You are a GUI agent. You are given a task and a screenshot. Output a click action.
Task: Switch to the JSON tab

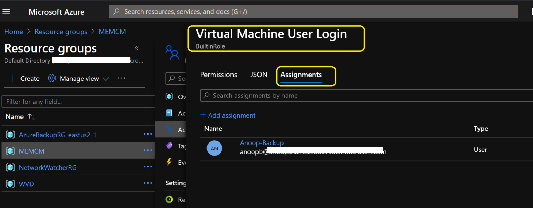pos(259,75)
